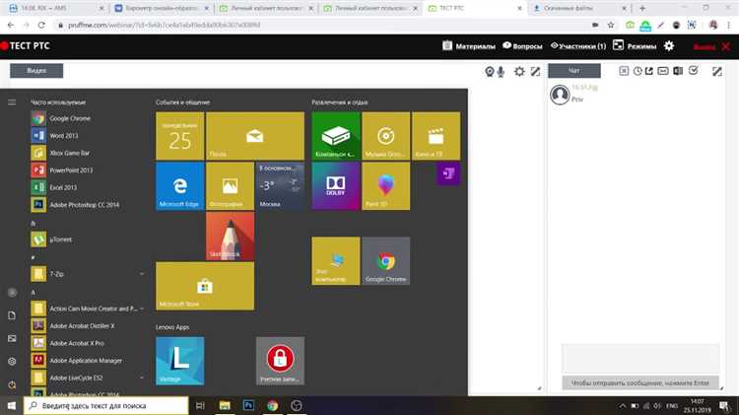Click the message box icon in chat toolbar

[663, 71]
